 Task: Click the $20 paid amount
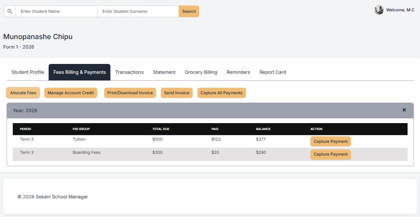[215, 152]
